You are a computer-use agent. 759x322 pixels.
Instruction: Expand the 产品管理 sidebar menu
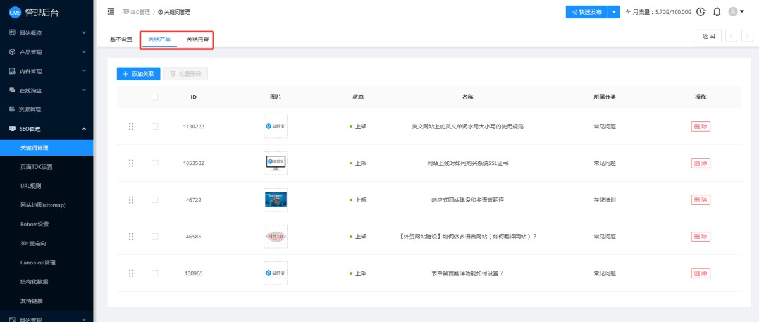pos(47,52)
